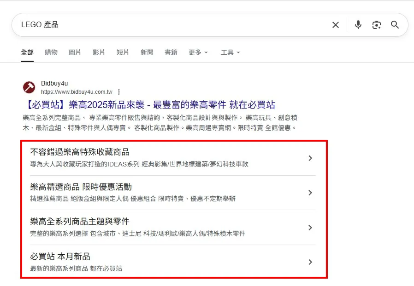Image resolution: width=414 pixels, height=286 pixels.
Task: Click the https://www.bidbuy4u.com.tw URL link
Action: point(77,92)
